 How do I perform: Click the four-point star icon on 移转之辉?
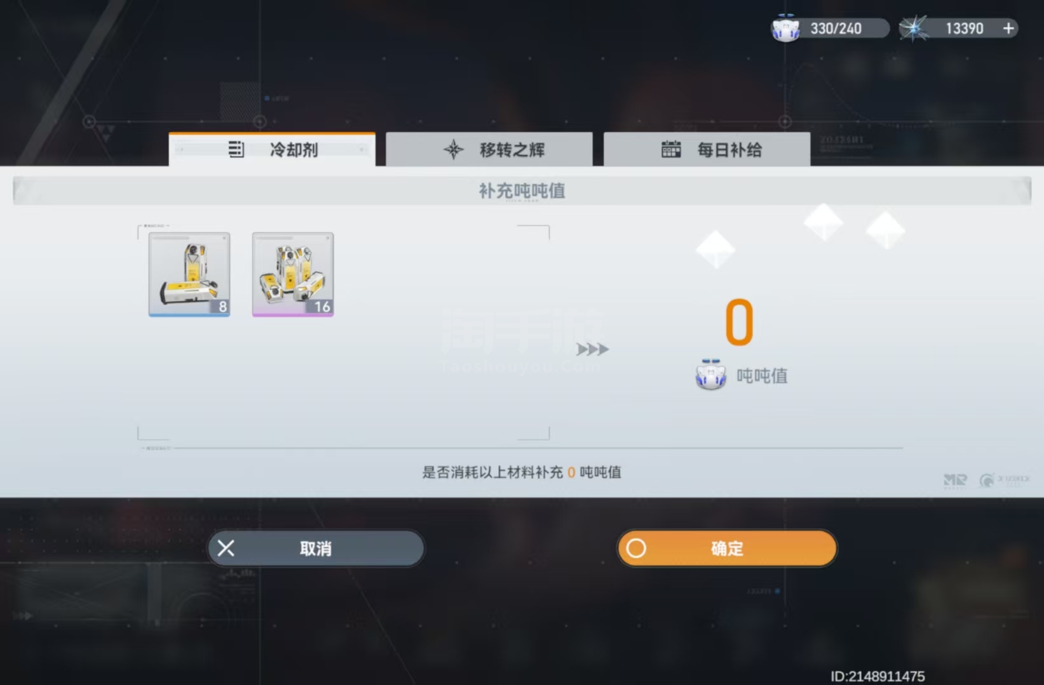coord(454,150)
